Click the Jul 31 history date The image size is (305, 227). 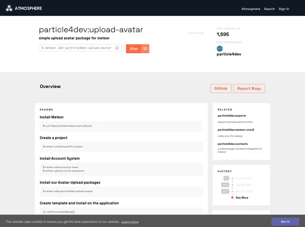click(x=243, y=178)
